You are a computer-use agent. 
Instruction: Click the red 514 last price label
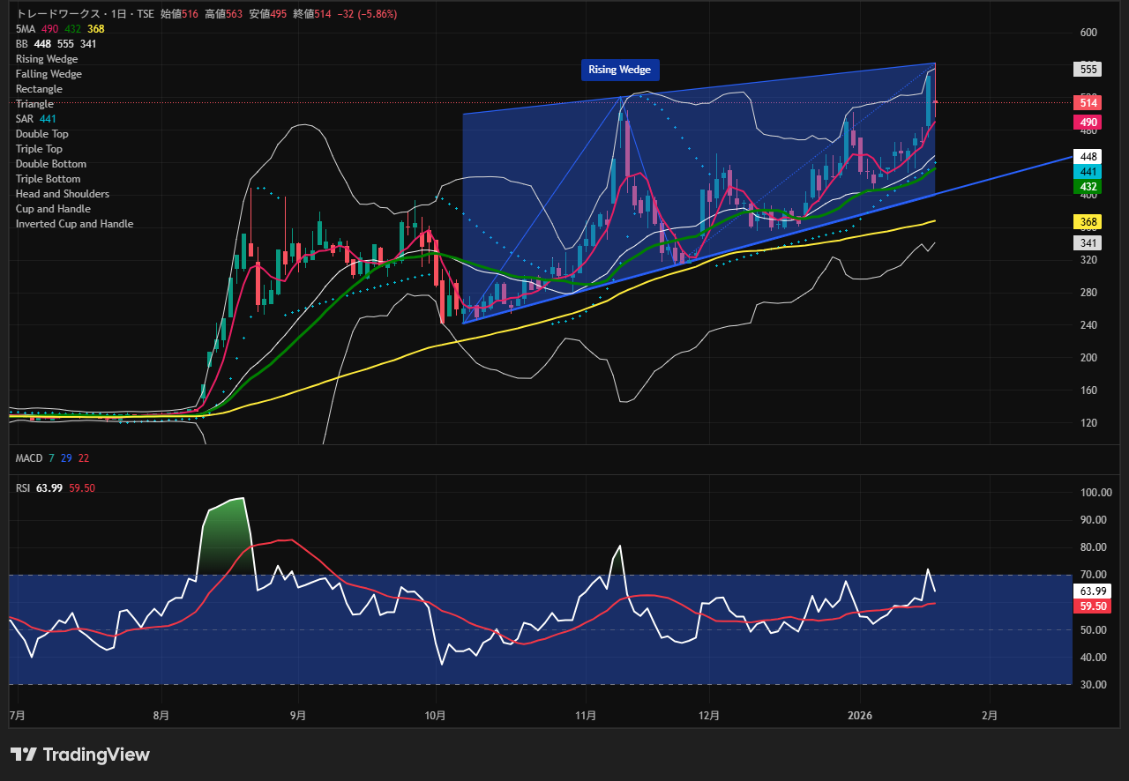[1087, 103]
